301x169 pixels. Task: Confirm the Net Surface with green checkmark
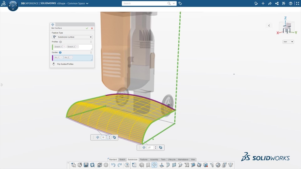[x=87, y=28]
